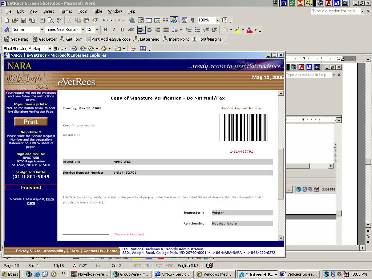This screenshot has height=279, width=372.
Task: Click the Open folder icon
Action: coord(15,20)
